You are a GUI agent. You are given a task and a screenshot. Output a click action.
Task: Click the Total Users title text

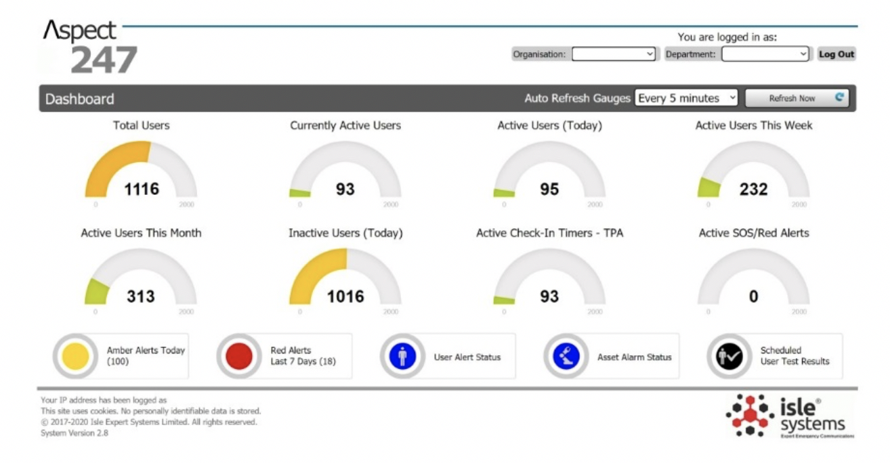[x=141, y=125]
